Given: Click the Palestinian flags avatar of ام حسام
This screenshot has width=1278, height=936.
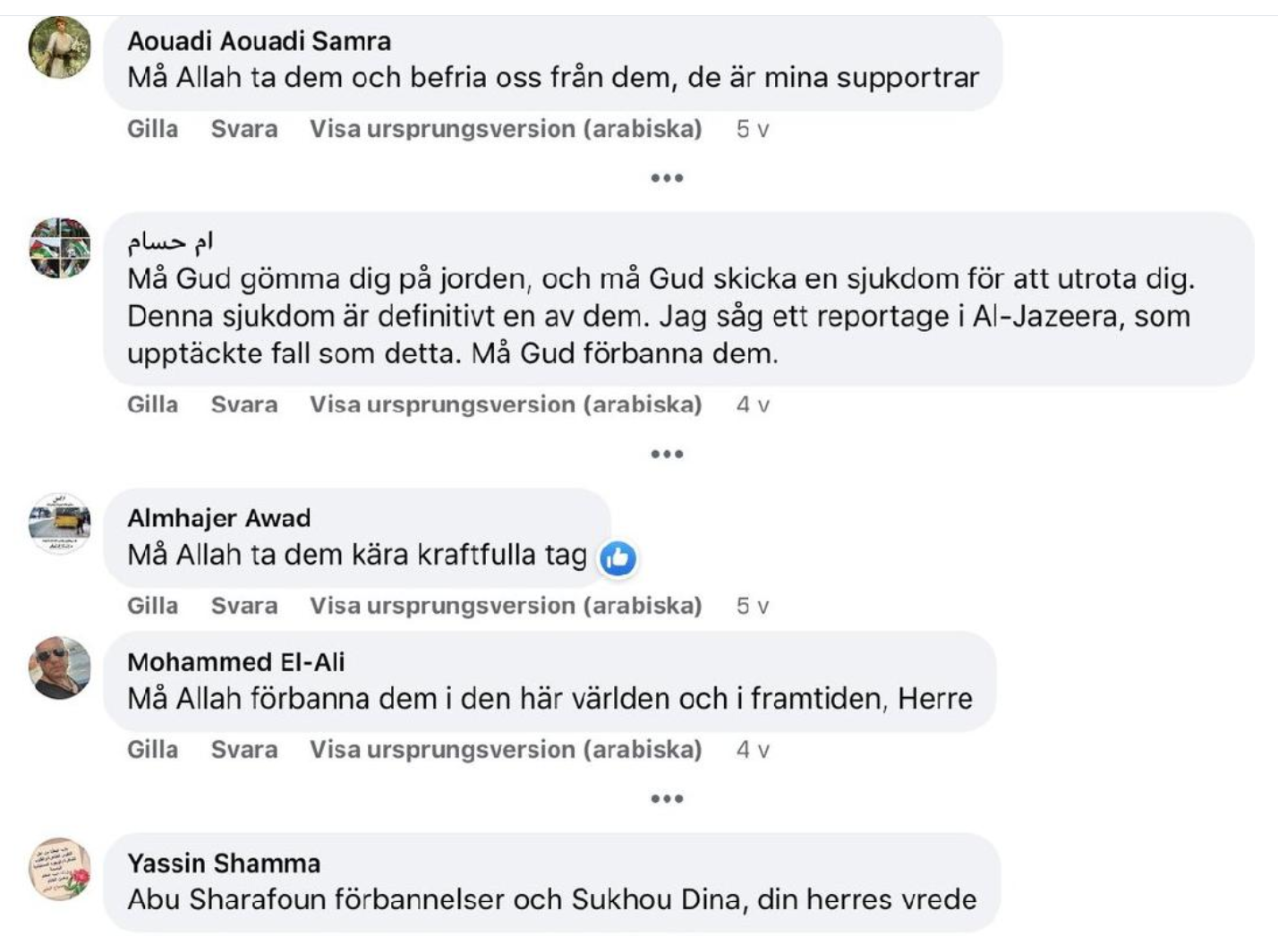Looking at the screenshot, I should [x=60, y=248].
